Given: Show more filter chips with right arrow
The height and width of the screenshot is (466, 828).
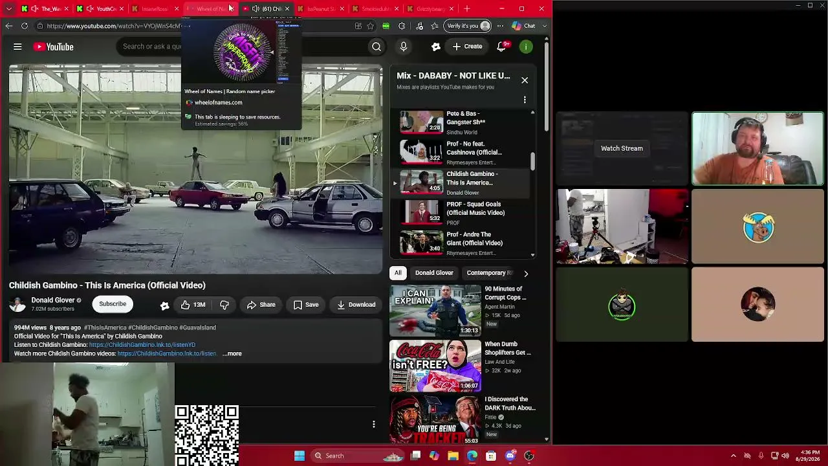Looking at the screenshot, I should (526, 274).
